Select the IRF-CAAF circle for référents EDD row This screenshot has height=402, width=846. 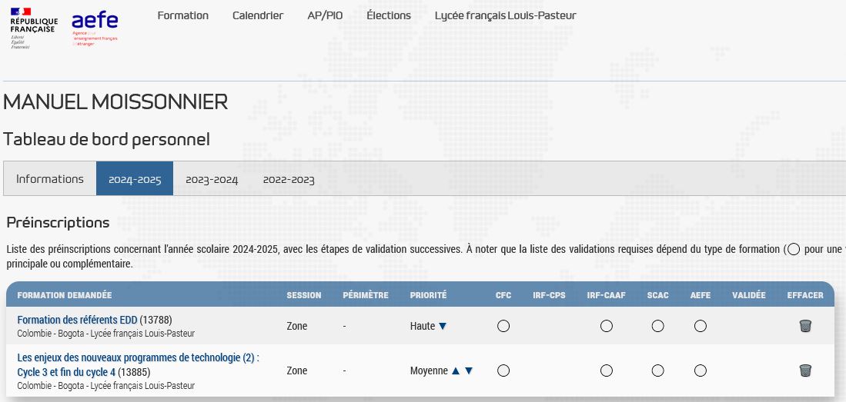pyautogui.click(x=607, y=326)
